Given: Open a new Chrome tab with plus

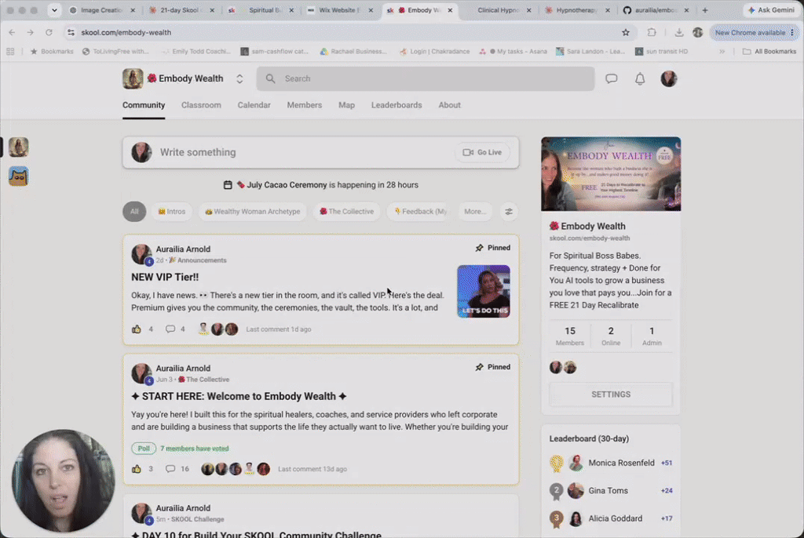Looking at the screenshot, I should point(705,9).
